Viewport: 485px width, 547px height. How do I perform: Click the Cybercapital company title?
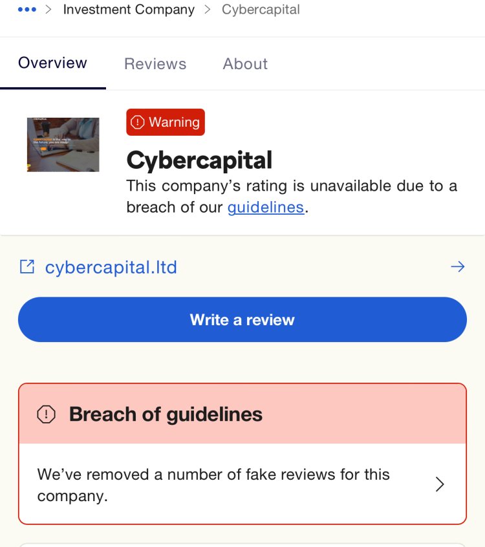pos(199,160)
